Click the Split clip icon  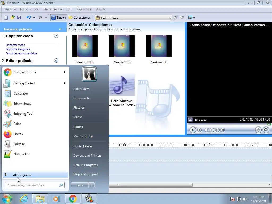click(258, 130)
